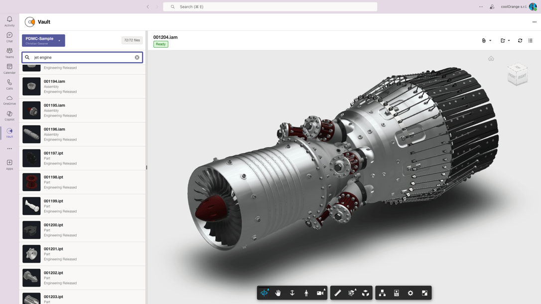Open the Vault app in the Teams sidebar
Screen dimensions: 541x304
pyautogui.click(x=9, y=132)
